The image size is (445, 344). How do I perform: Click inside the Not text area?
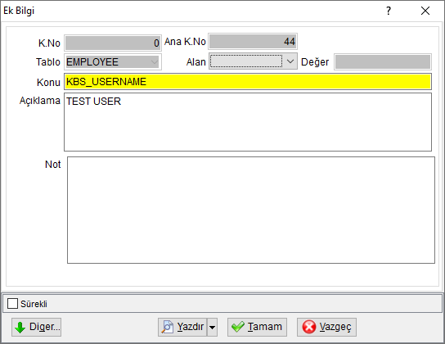tap(251, 210)
